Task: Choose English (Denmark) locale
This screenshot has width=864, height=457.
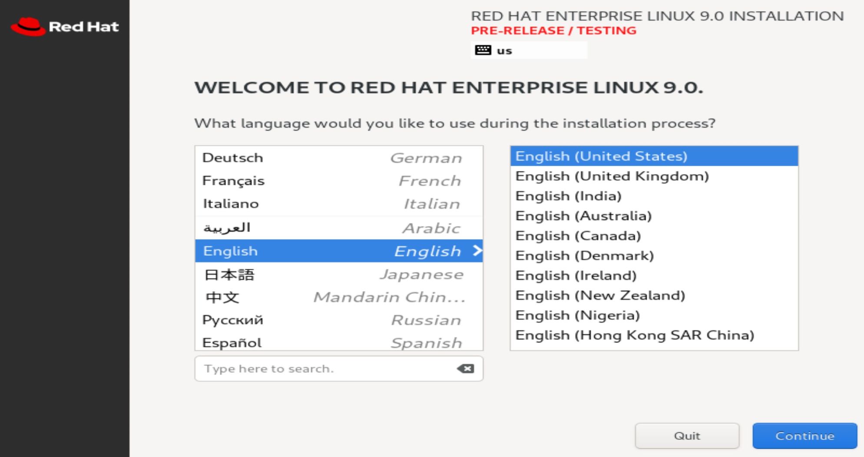Action: click(654, 256)
